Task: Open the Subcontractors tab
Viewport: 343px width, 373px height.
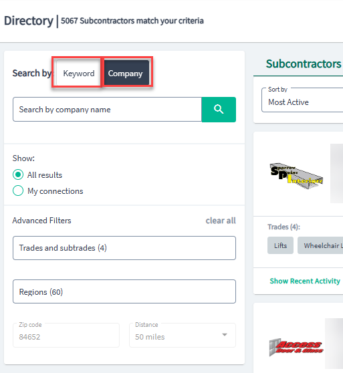Action: (x=304, y=64)
